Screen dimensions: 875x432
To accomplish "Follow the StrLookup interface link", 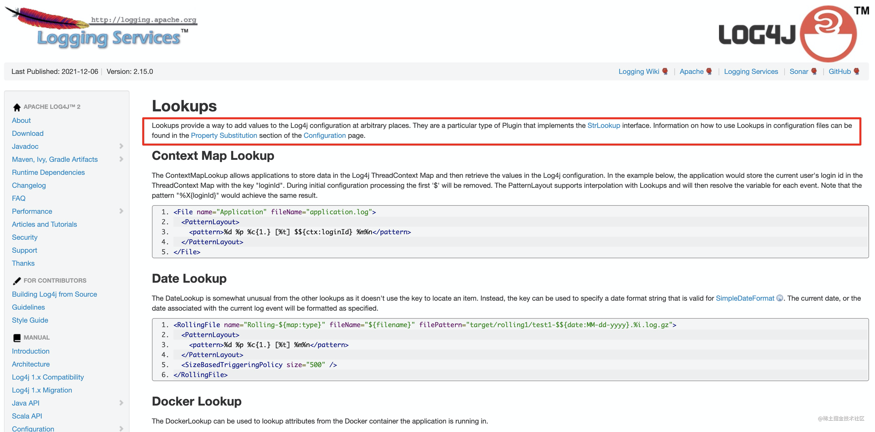I will pyautogui.click(x=603, y=125).
